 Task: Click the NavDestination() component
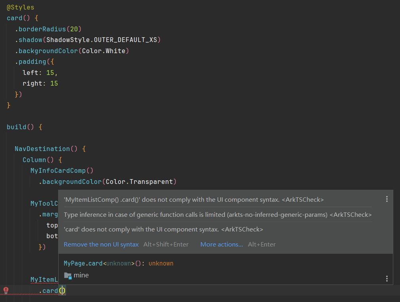coord(46,149)
